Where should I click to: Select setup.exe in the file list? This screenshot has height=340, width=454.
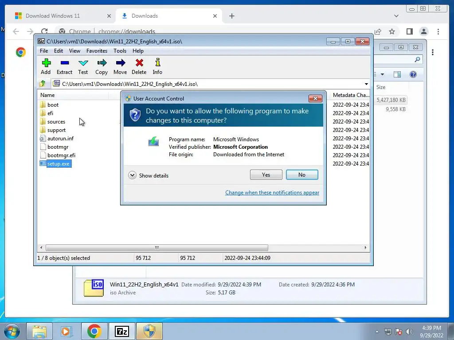click(x=55, y=164)
